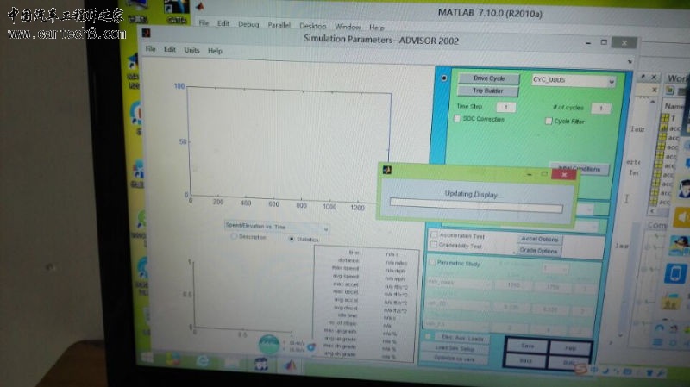
Task: Click the veh_mass low value field showing 1250
Action: pos(513,285)
